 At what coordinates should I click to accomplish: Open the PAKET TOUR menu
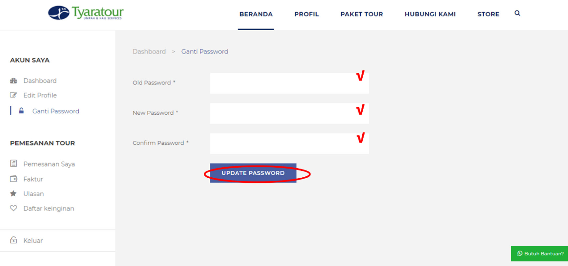coord(362,14)
